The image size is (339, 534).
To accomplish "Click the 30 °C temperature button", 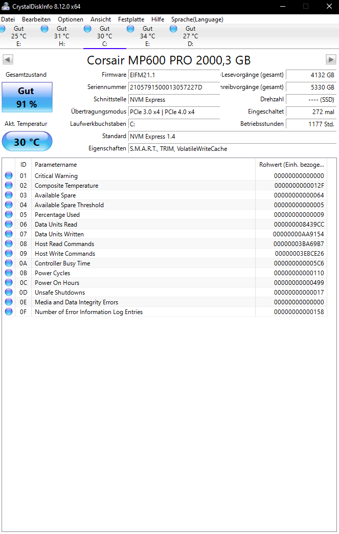I will 27,141.
